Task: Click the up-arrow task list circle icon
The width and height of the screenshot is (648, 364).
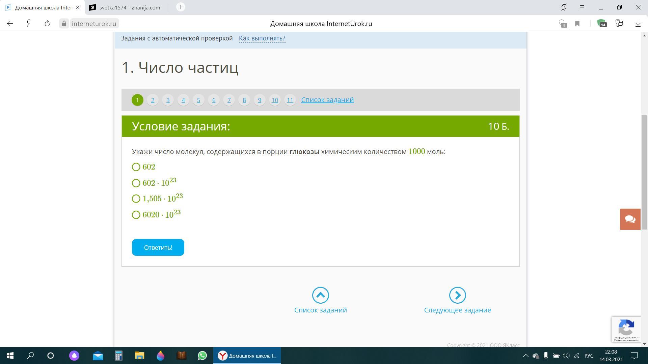Action: tap(320, 295)
